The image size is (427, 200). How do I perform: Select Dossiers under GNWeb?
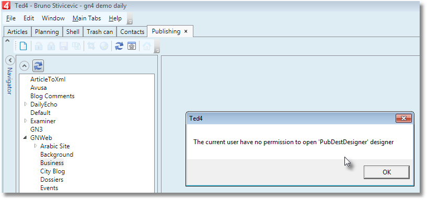[52, 180]
